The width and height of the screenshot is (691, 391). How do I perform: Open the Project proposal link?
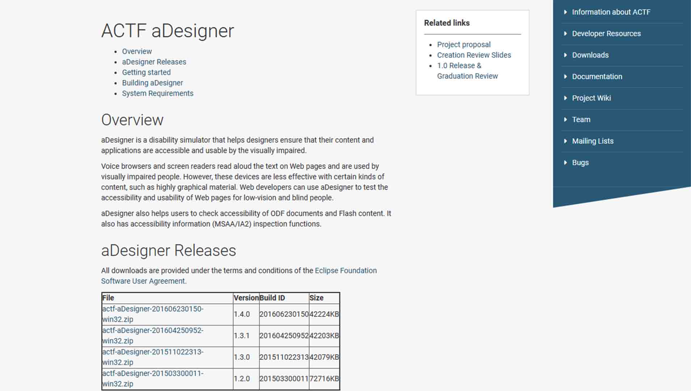point(464,44)
